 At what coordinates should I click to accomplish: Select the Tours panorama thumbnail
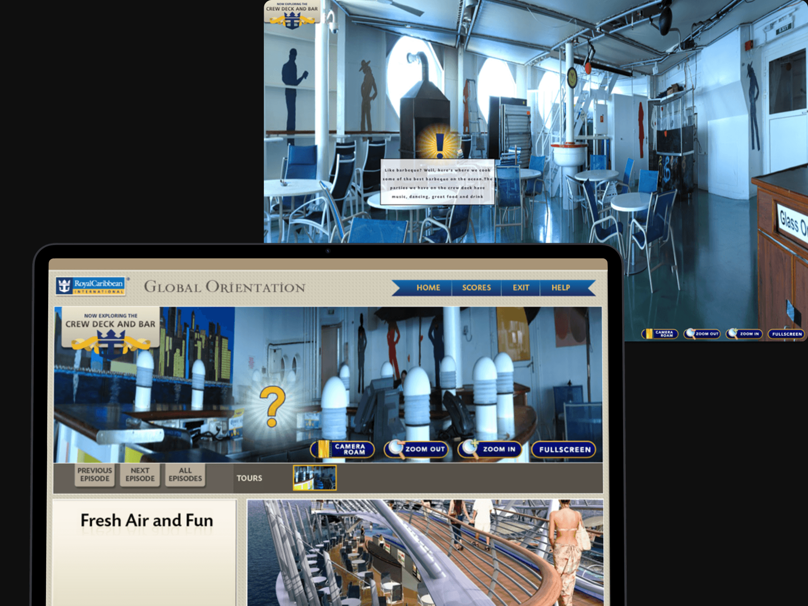[315, 478]
